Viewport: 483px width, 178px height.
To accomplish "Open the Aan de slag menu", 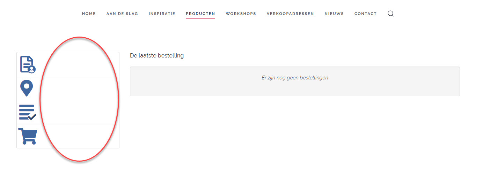I will pos(122,14).
